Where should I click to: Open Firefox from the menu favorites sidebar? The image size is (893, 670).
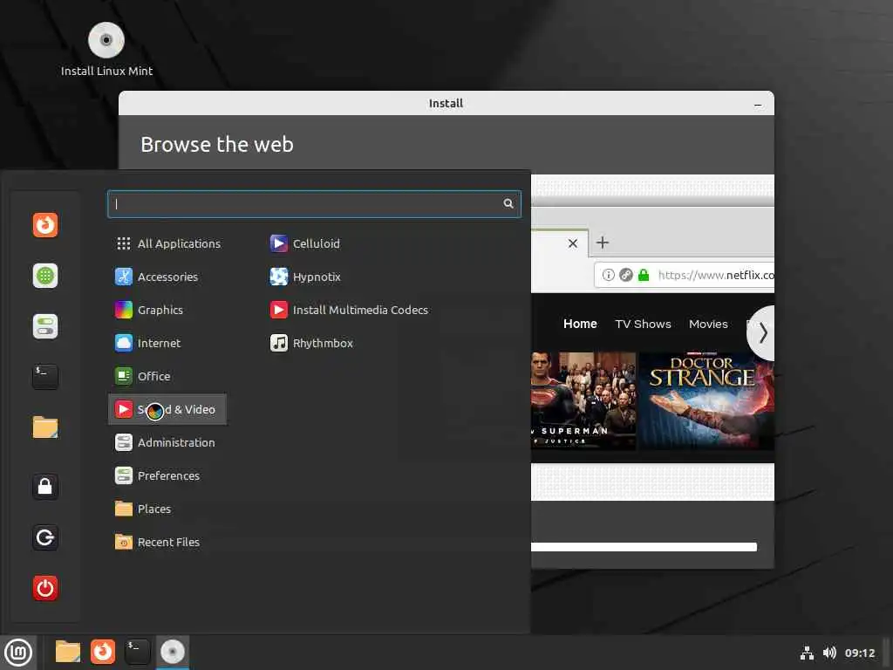pos(45,225)
